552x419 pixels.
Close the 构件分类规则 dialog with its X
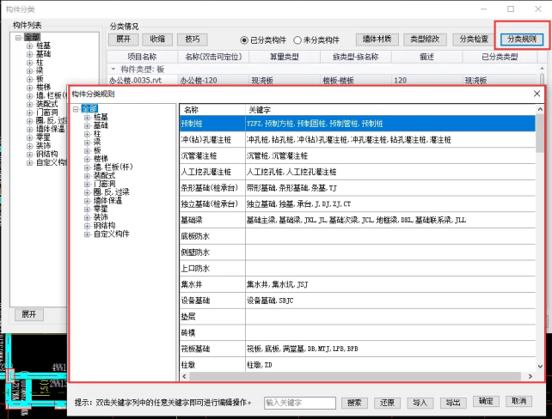pos(537,93)
